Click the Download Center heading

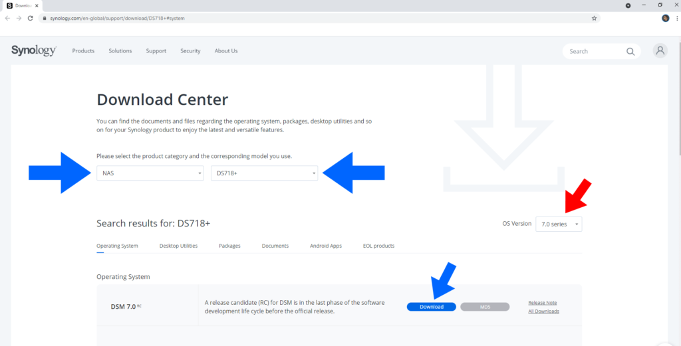click(162, 100)
